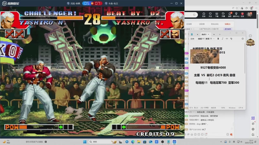Screen dimensions: 259x145
Task: Click the annual fan festival badge
Action: pyautogui.click(x=250, y=43)
